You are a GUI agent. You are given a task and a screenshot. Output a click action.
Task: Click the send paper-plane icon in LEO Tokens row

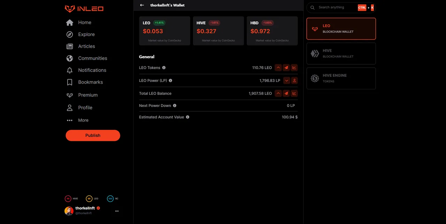(286, 68)
